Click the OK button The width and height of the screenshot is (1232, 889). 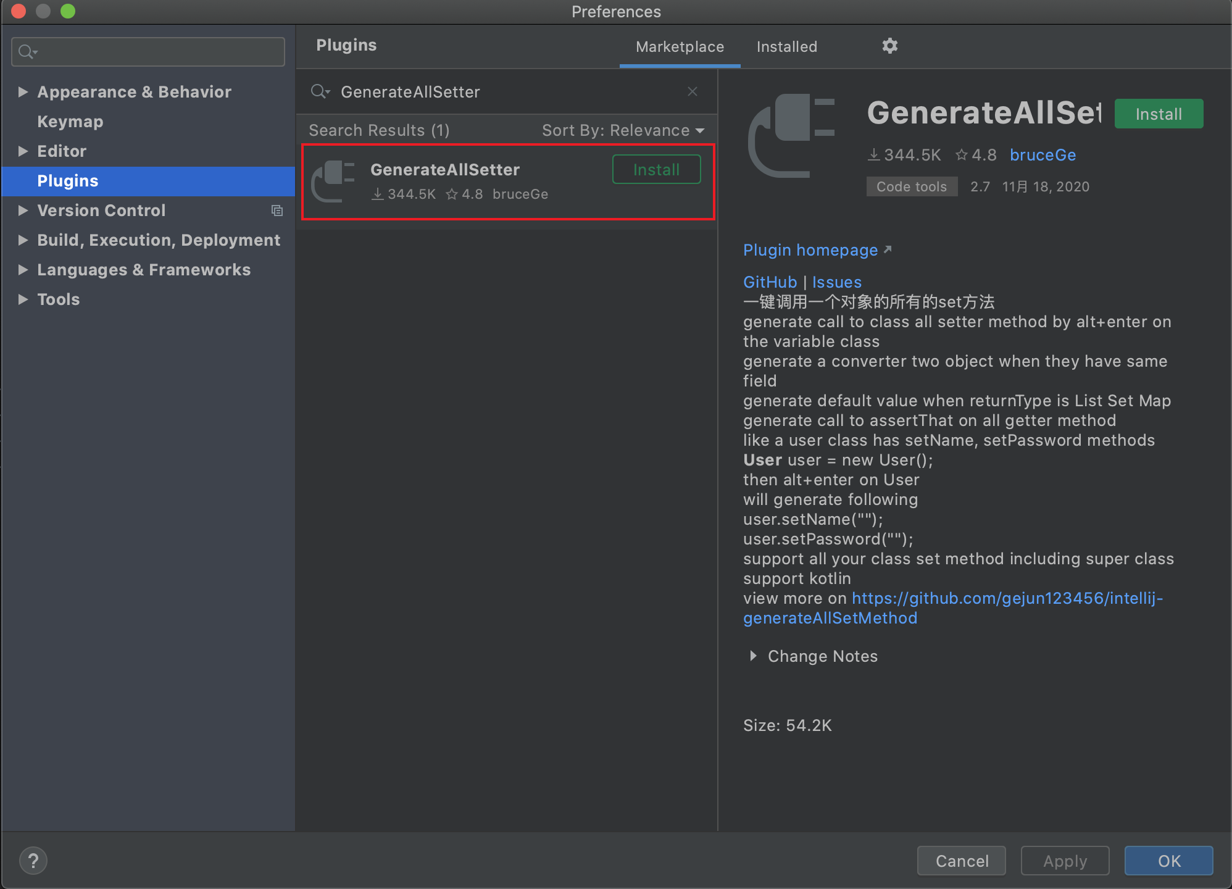coord(1168,861)
